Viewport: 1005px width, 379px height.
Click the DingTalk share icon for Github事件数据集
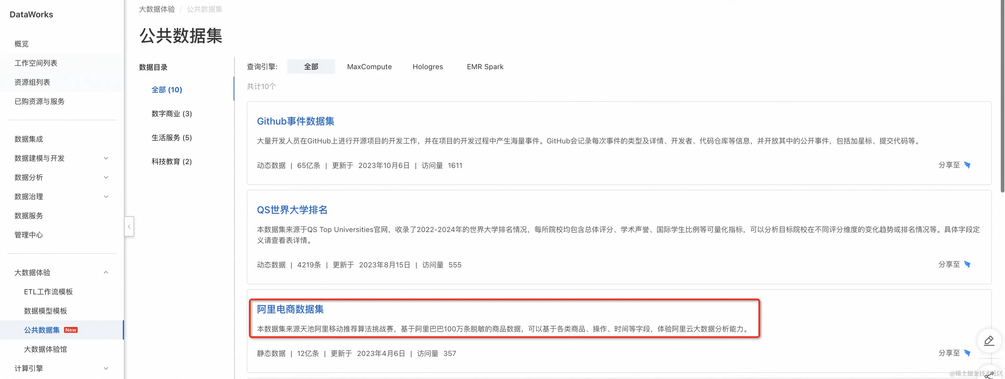(967, 165)
